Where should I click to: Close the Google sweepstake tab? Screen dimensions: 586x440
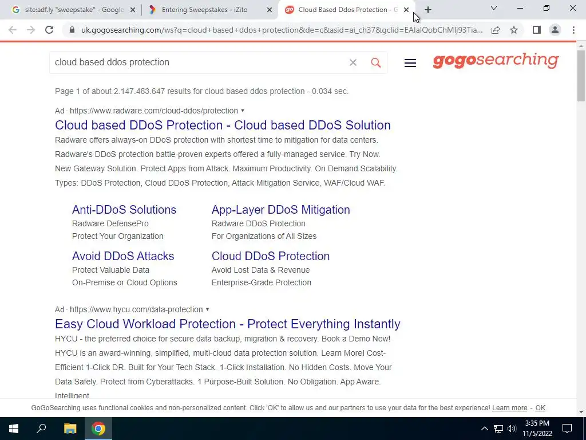click(x=132, y=10)
